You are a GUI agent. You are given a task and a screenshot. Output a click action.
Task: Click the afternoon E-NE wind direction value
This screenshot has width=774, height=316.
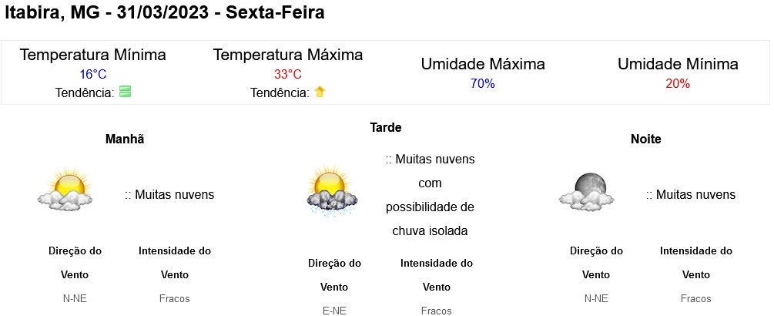334,311
